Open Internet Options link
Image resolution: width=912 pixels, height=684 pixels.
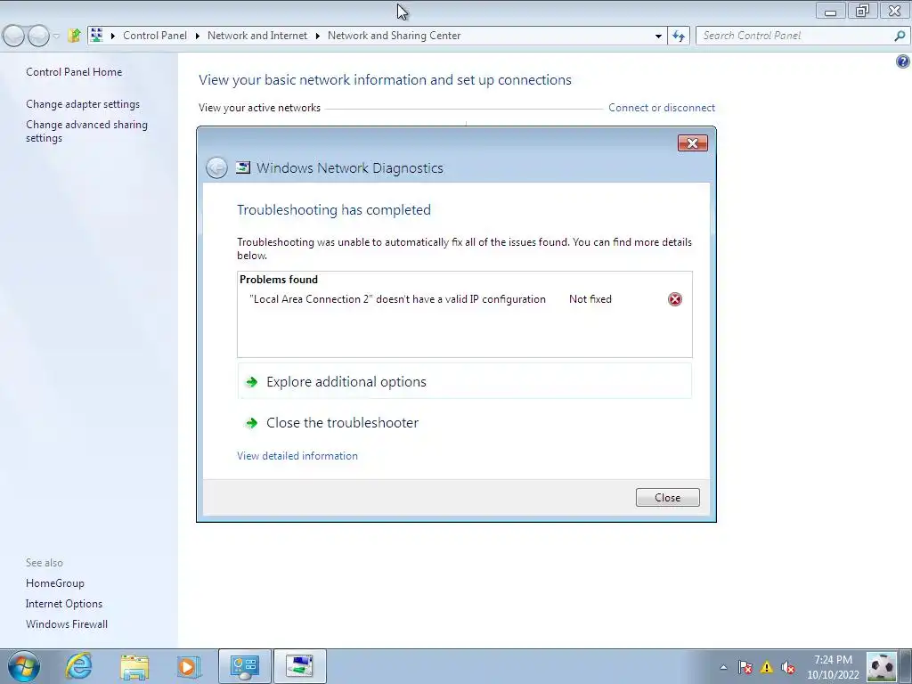tap(64, 604)
